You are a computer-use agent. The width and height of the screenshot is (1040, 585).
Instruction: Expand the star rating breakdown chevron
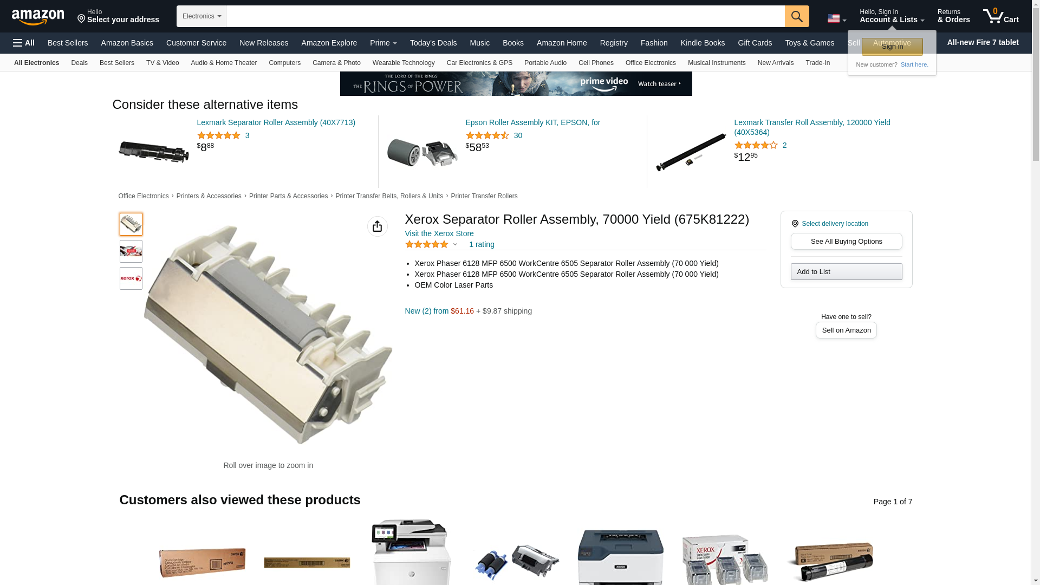pos(455,245)
